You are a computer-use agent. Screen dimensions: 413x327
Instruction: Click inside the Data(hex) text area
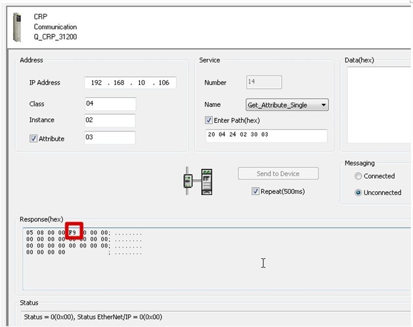pos(379,105)
